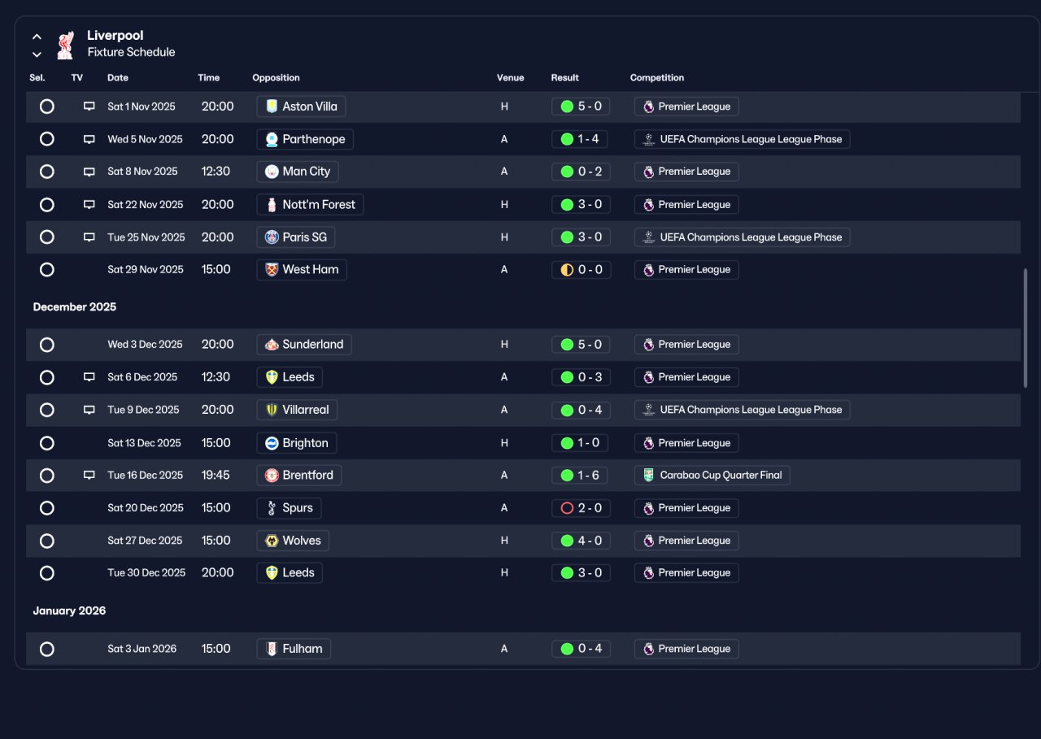Click the Parthenope club badge
This screenshot has height=739, width=1041.
pyautogui.click(x=272, y=139)
